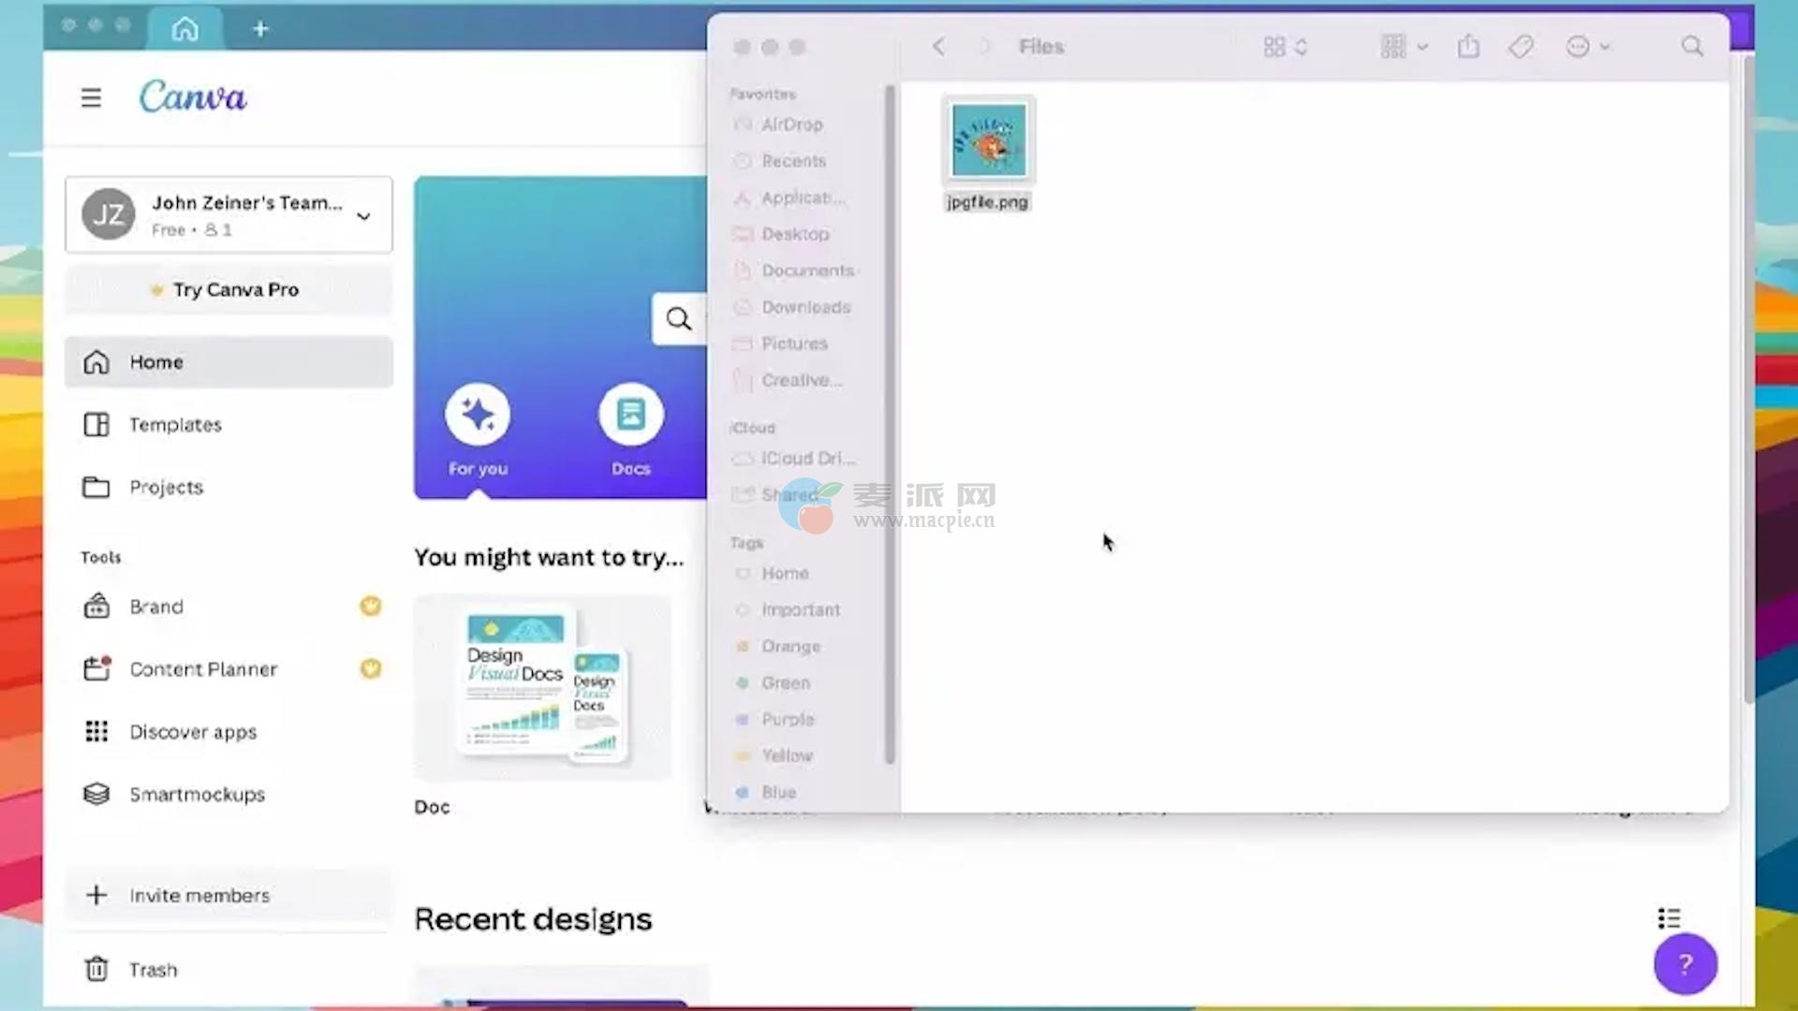This screenshot has height=1011, width=1798.
Task: Select the jpgfile.png thumbnail
Action: (988, 141)
